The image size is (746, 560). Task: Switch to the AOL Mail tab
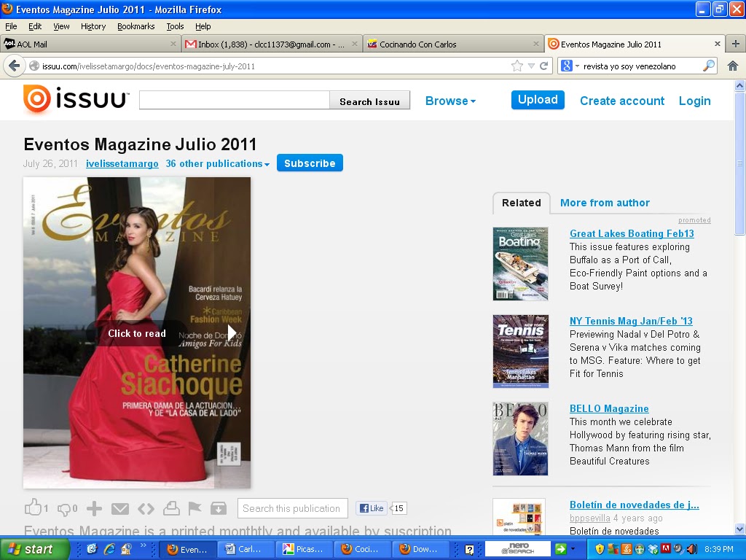90,44
